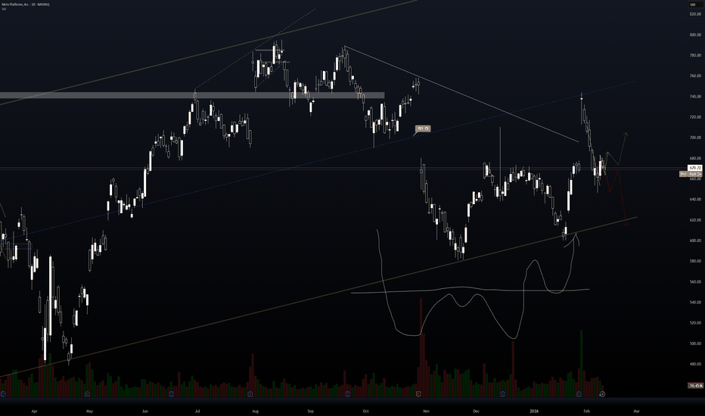Click the 540.00 price axis label
The image size is (705, 416).
click(695, 303)
